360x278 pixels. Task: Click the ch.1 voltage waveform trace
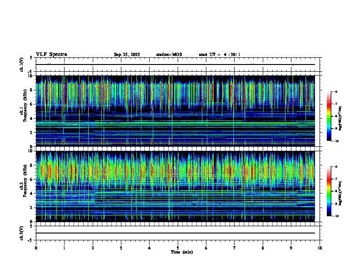pyautogui.click(x=175, y=65)
